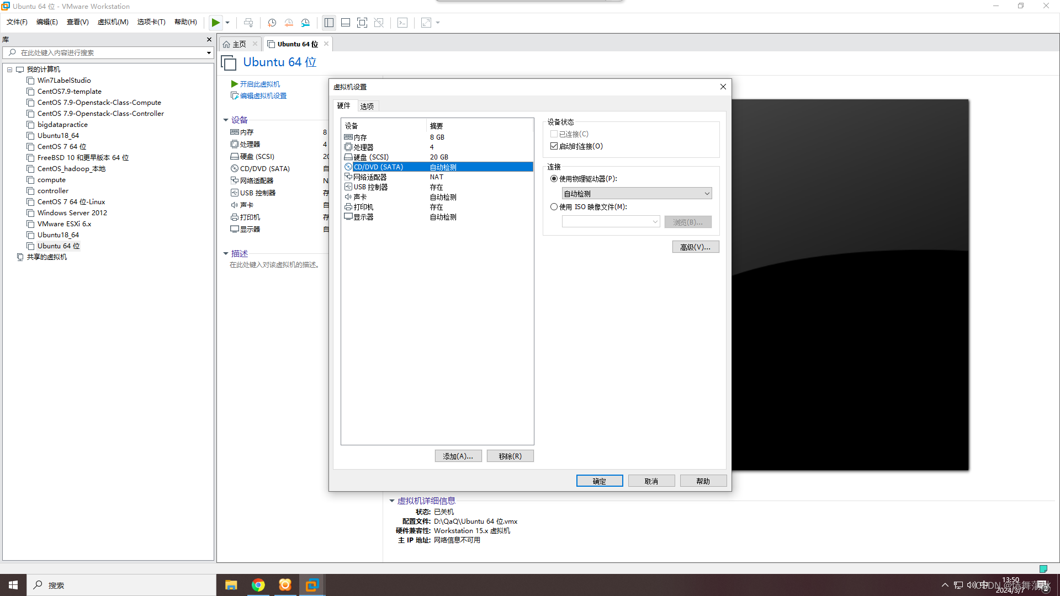Open Google Chrome from the taskbar
The height and width of the screenshot is (596, 1060).
tap(258, 585)
